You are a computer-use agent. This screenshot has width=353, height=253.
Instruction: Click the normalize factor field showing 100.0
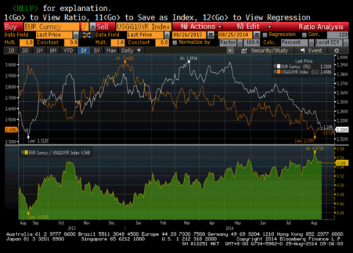pyautogui.click(x=252, y=43)
